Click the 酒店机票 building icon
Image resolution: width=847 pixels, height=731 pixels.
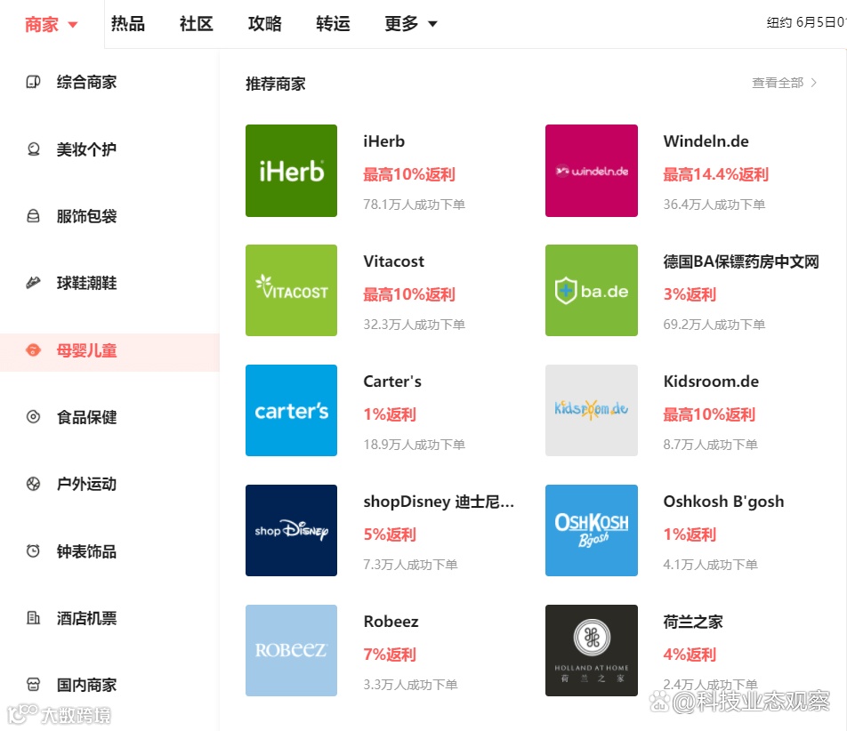coord(34,618)
